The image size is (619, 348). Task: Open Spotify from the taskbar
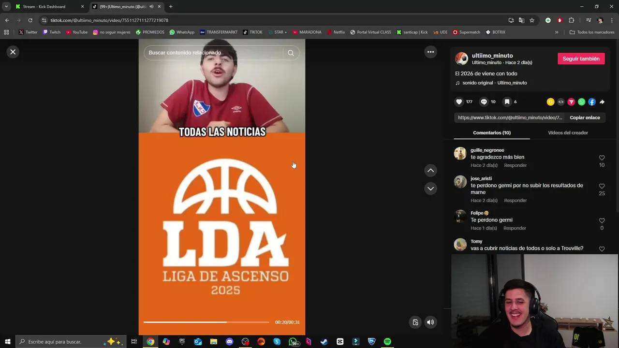387,342
